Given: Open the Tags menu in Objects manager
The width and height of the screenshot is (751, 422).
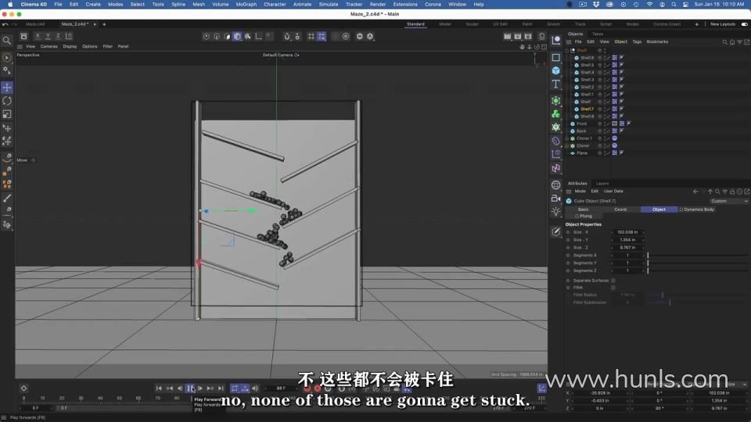Looking at the screenshot, I should tap(637, 42).
